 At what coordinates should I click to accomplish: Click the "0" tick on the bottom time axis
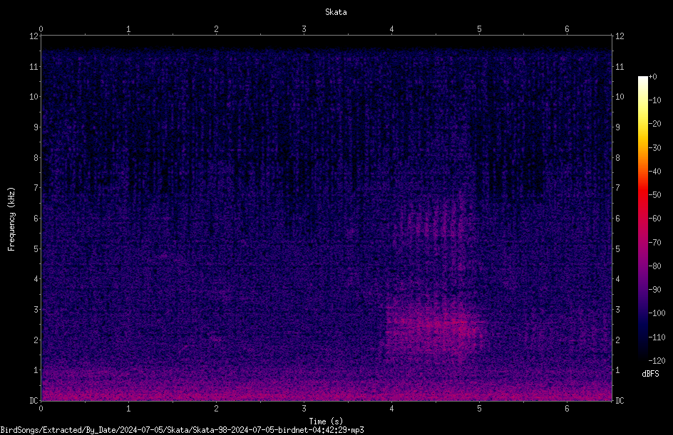point(41,409)
